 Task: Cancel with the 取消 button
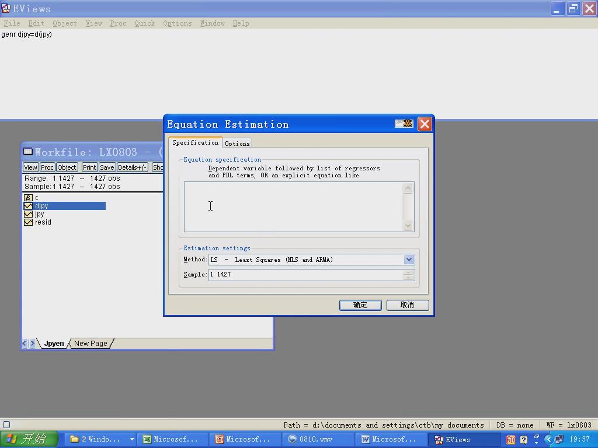(408, 305)
